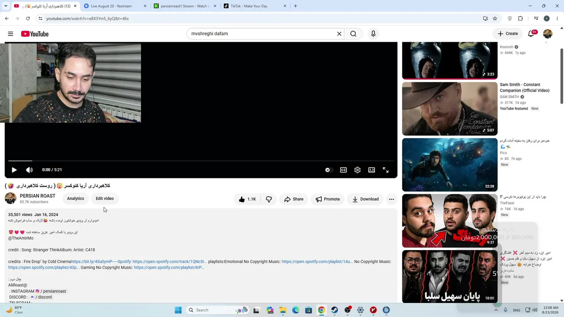
Task: Dislike this video
Action: [x=269, y=199]
